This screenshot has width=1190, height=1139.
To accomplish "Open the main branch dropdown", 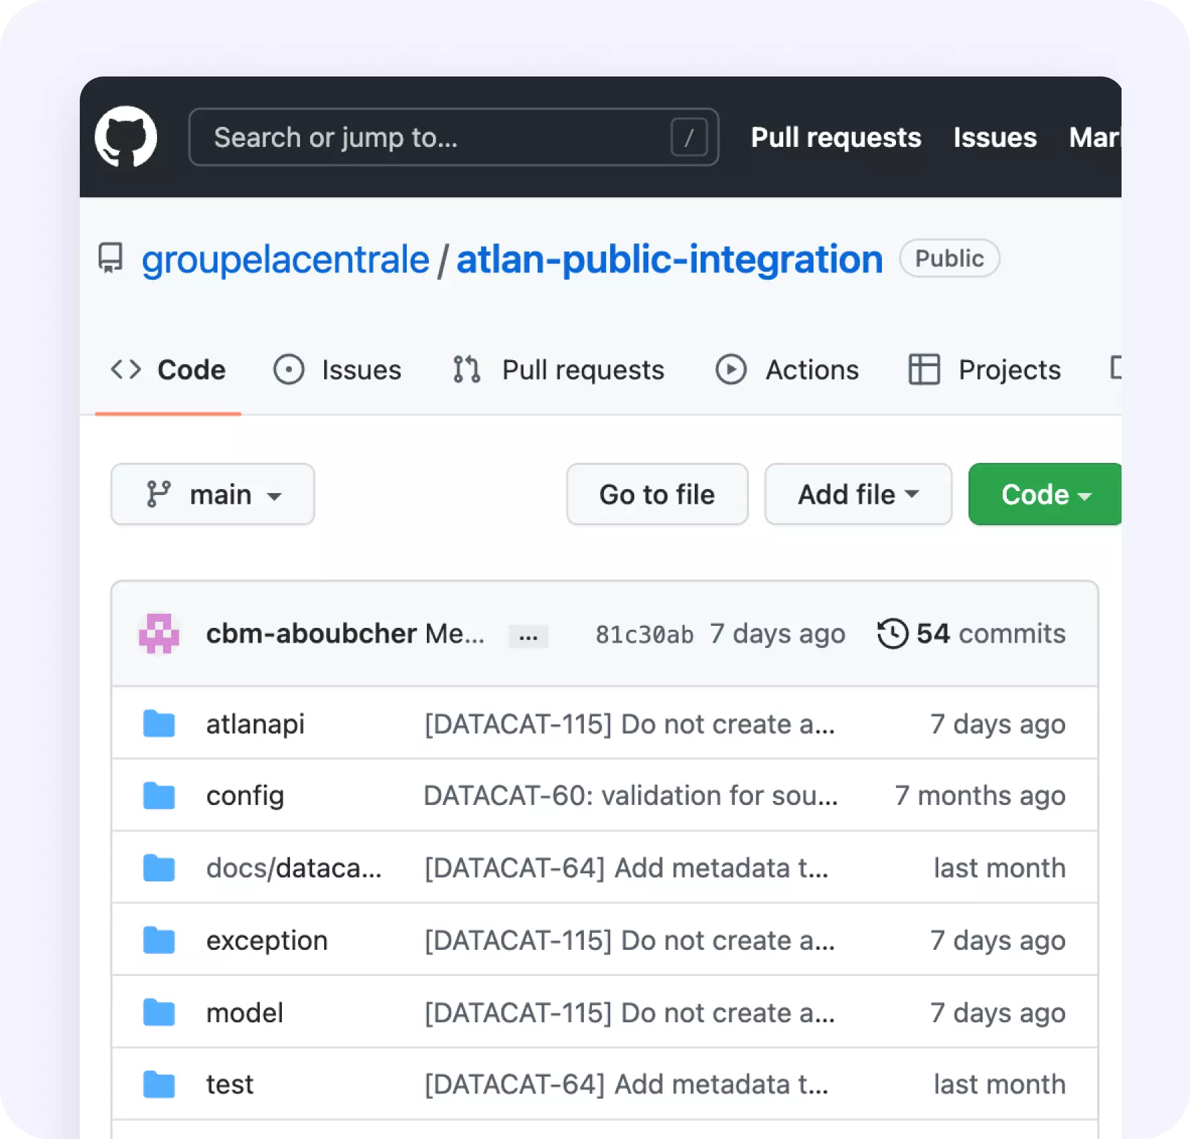I will [x=213, y=494].
